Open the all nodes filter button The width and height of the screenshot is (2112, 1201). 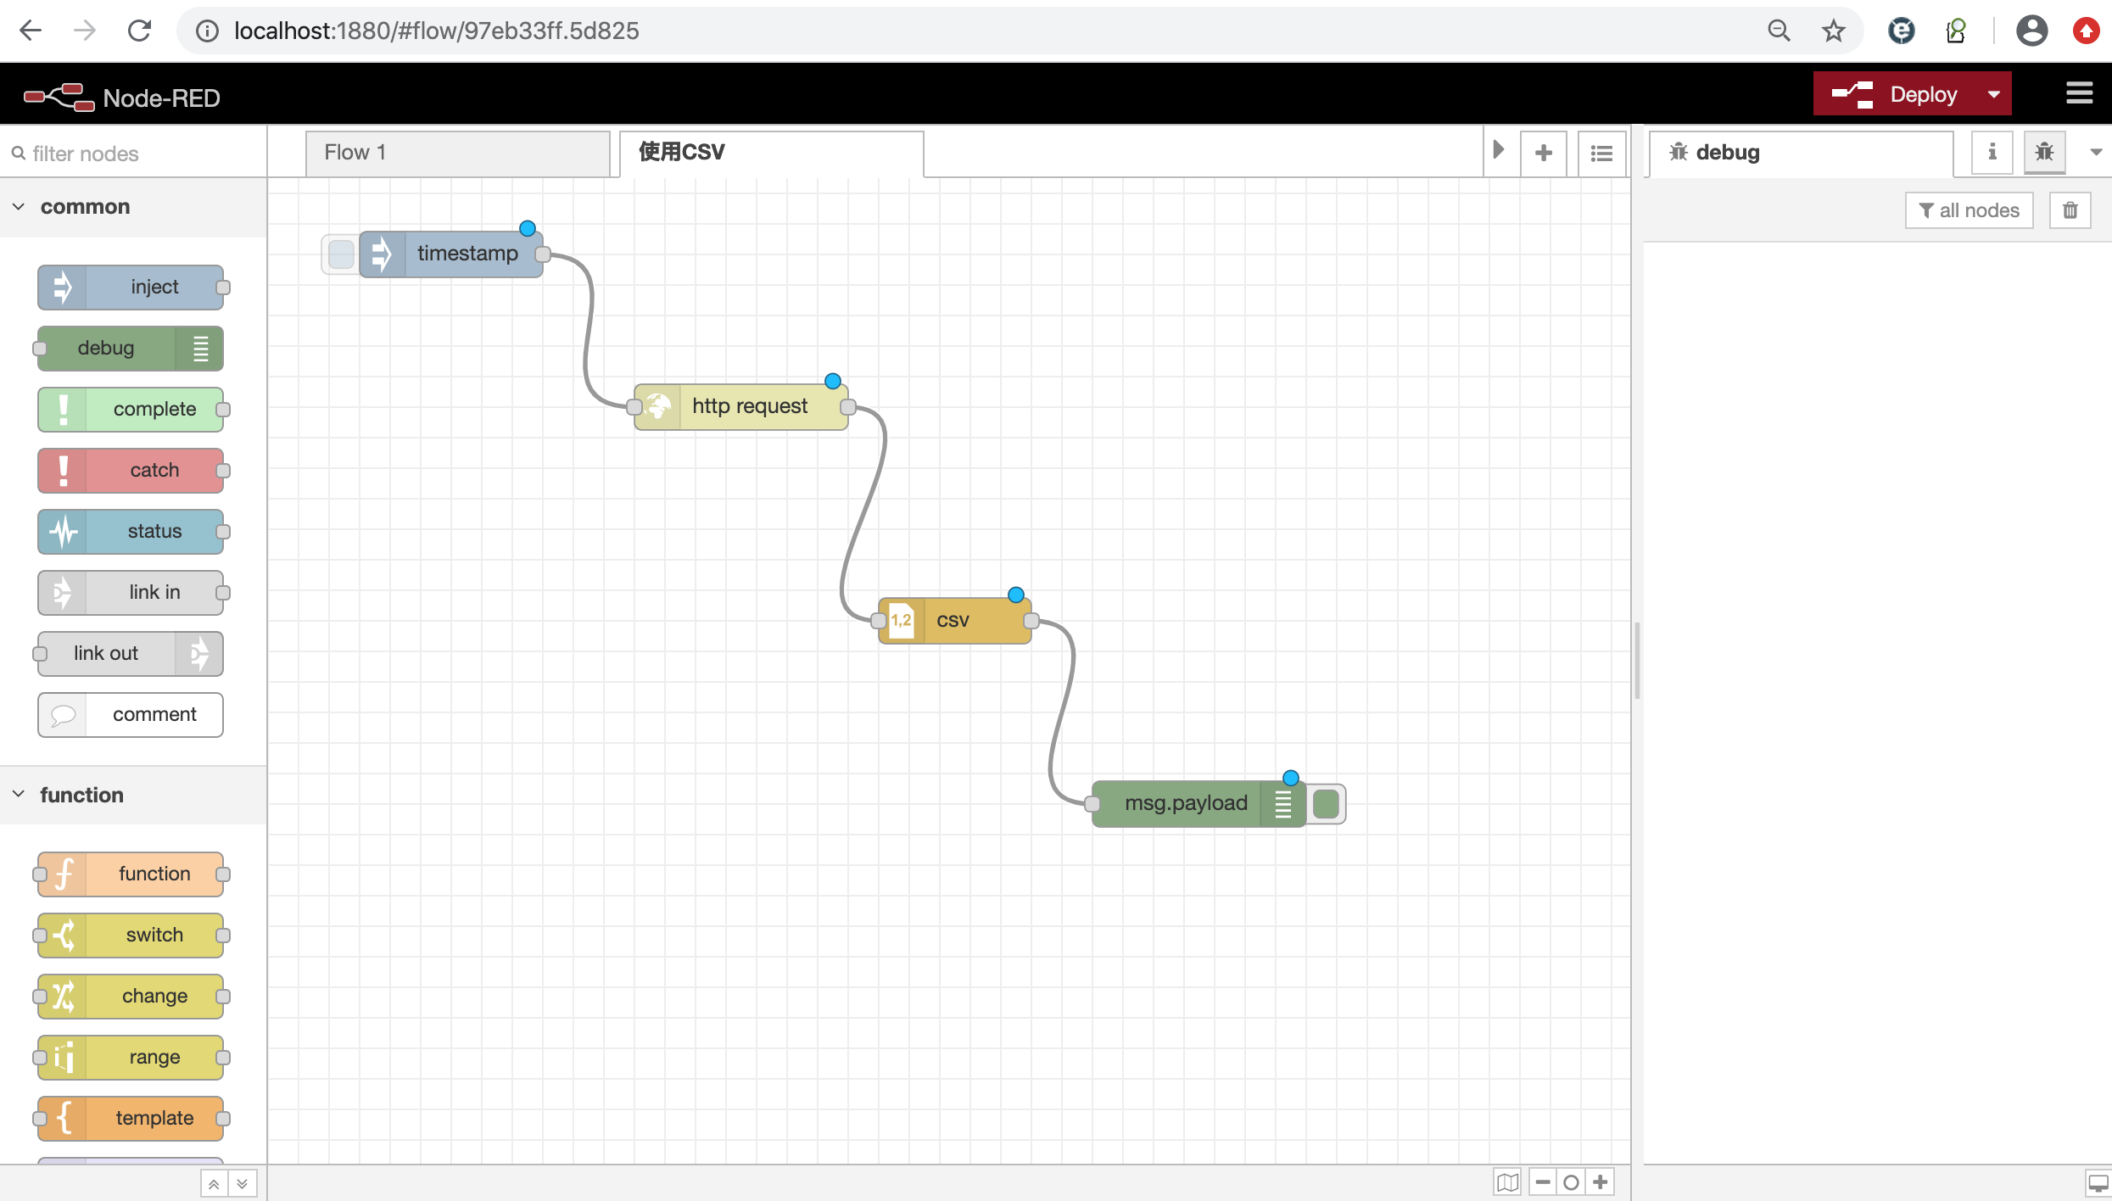(x=1969, y=210)
